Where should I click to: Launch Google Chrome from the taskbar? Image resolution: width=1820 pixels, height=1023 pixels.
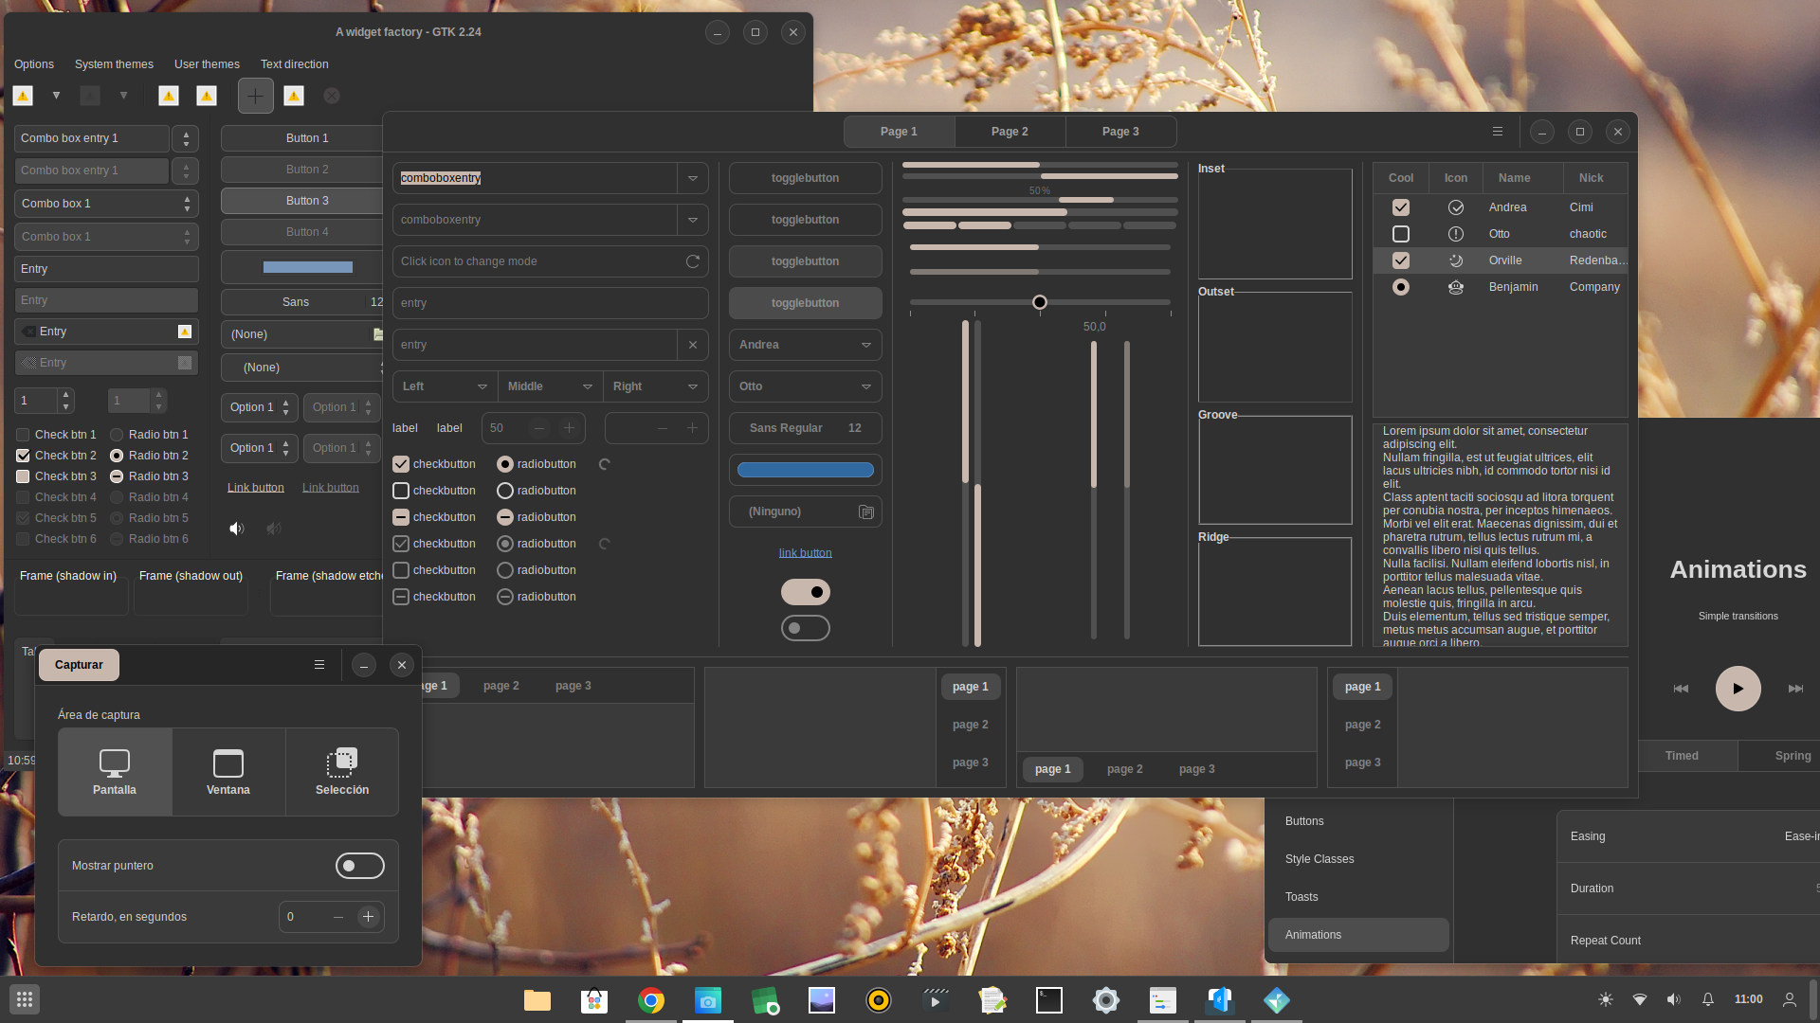[x=651, y=1000]
